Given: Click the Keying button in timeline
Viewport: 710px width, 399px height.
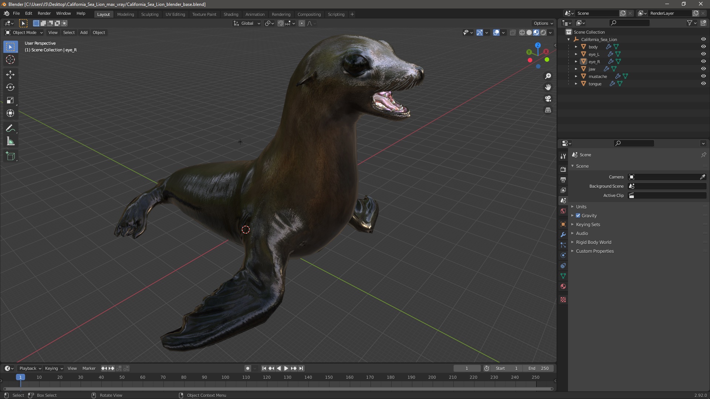Looking at the screenshot, I should 54,368.
